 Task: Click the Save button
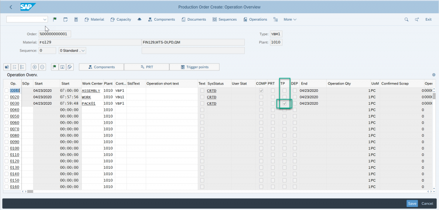tap(412, 204)
